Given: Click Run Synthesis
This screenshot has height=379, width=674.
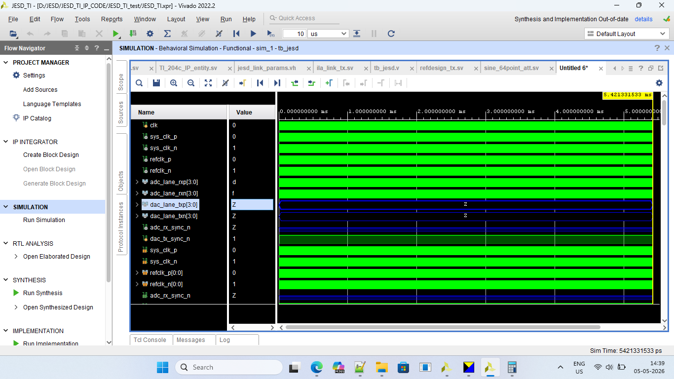Looking at the screenshot, I should 42,293.
